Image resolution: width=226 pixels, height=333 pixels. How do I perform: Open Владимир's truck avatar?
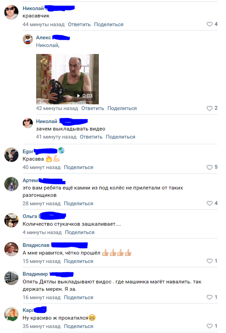[x=11, y=278]
